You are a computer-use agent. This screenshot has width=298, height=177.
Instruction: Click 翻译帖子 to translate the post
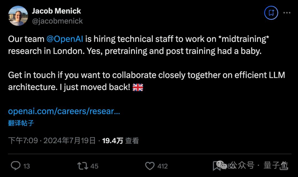tap(21, 123)
